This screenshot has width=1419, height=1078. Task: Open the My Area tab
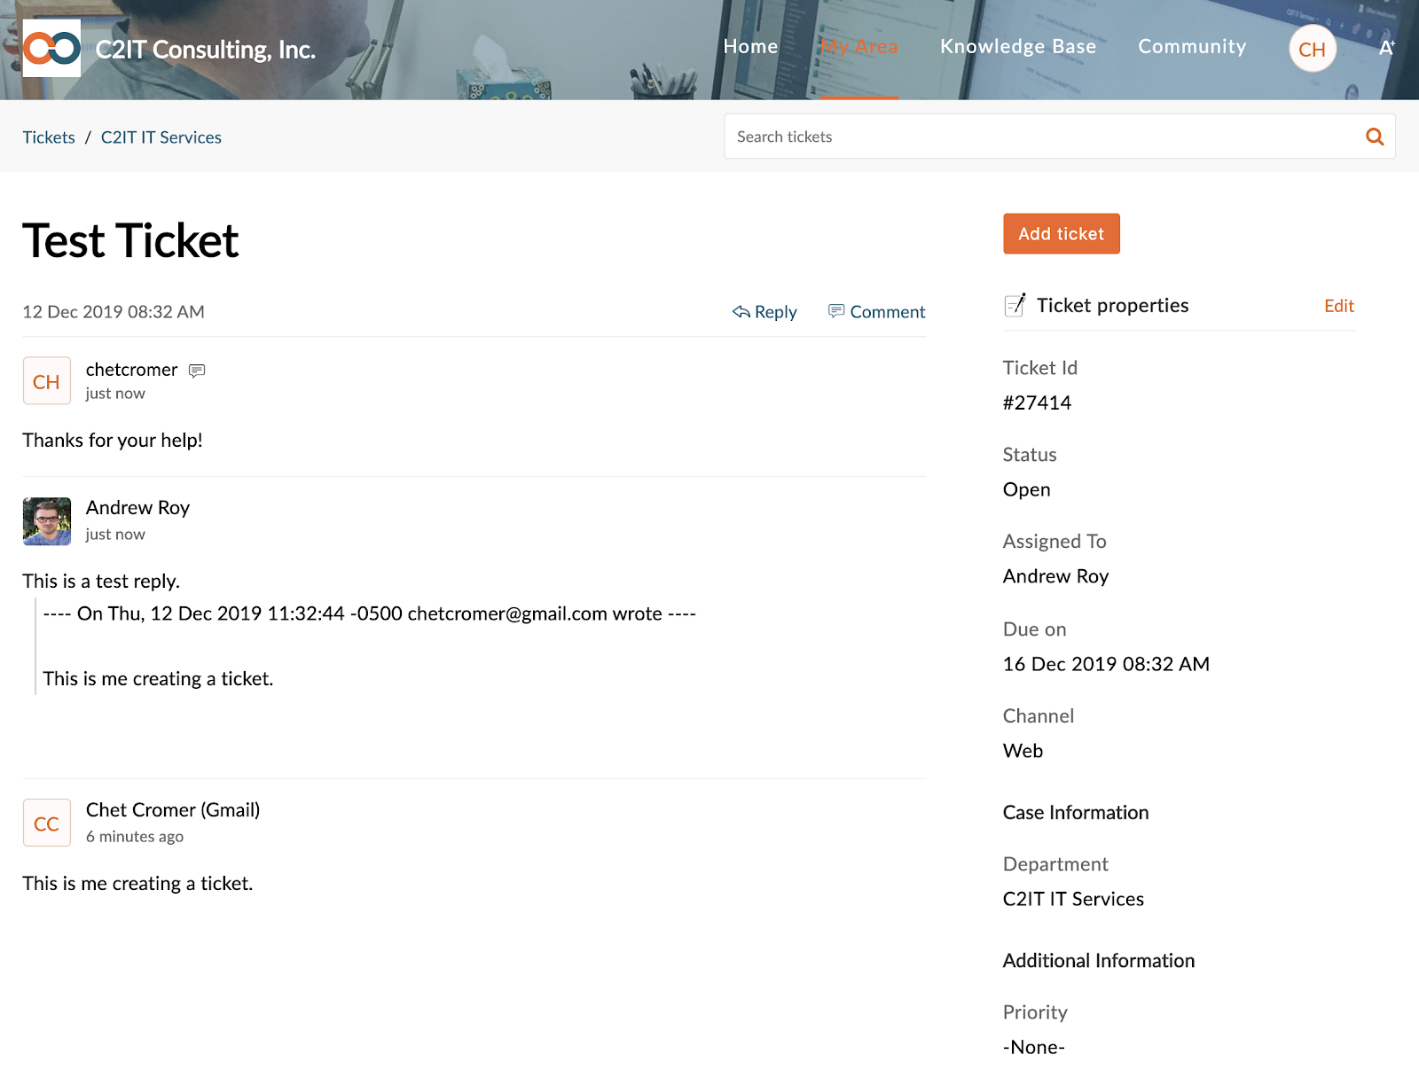(x=859, y=46)
